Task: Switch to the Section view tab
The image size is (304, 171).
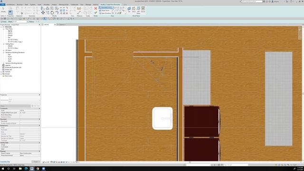Action: [62, 25]
